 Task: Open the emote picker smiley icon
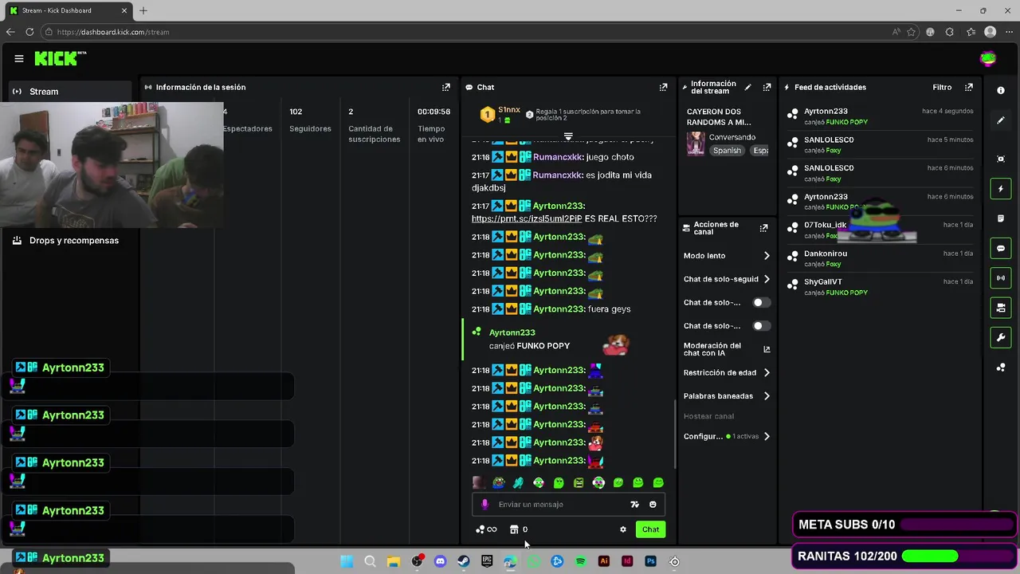[653, 505]
